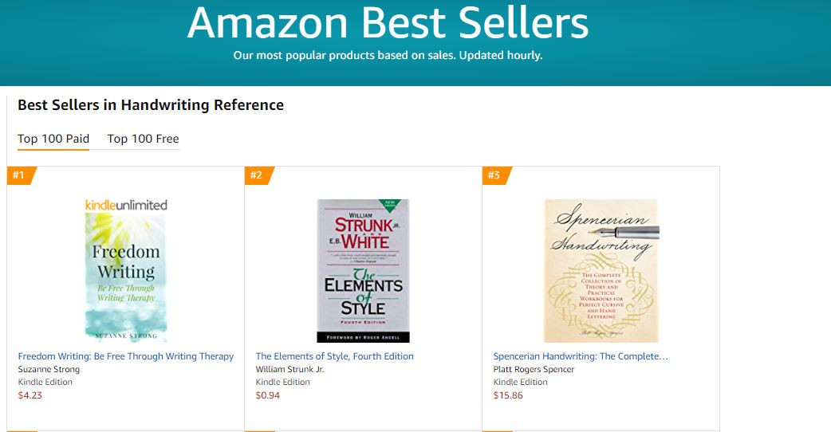Click the #1 rank badge
This screenshot has width=831, height=432.
click(19, 175)
